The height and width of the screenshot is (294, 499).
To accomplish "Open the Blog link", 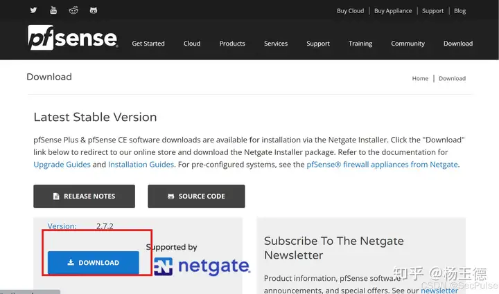I will pyautogui.click(x=460, y=11).
